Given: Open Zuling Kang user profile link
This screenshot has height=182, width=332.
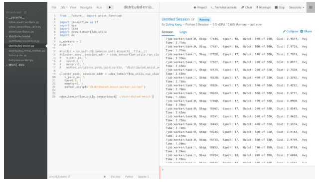Looking at the screenshot, I should (173, 25).
